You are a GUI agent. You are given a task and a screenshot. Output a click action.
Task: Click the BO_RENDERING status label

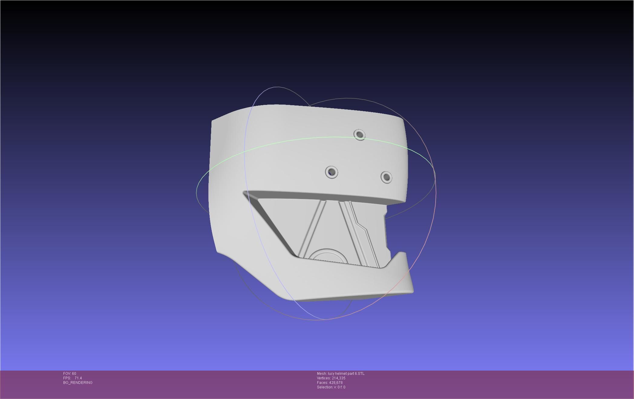[78, 383]
